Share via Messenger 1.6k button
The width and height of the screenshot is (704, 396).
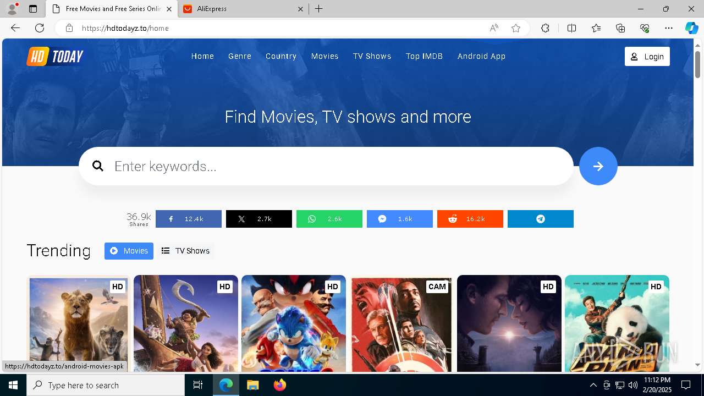pyautogui.click(x=400, y=219)
